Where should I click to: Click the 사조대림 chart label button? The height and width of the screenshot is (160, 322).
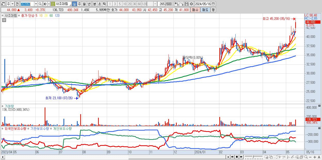pyautogui.click(x=11, y=15)
